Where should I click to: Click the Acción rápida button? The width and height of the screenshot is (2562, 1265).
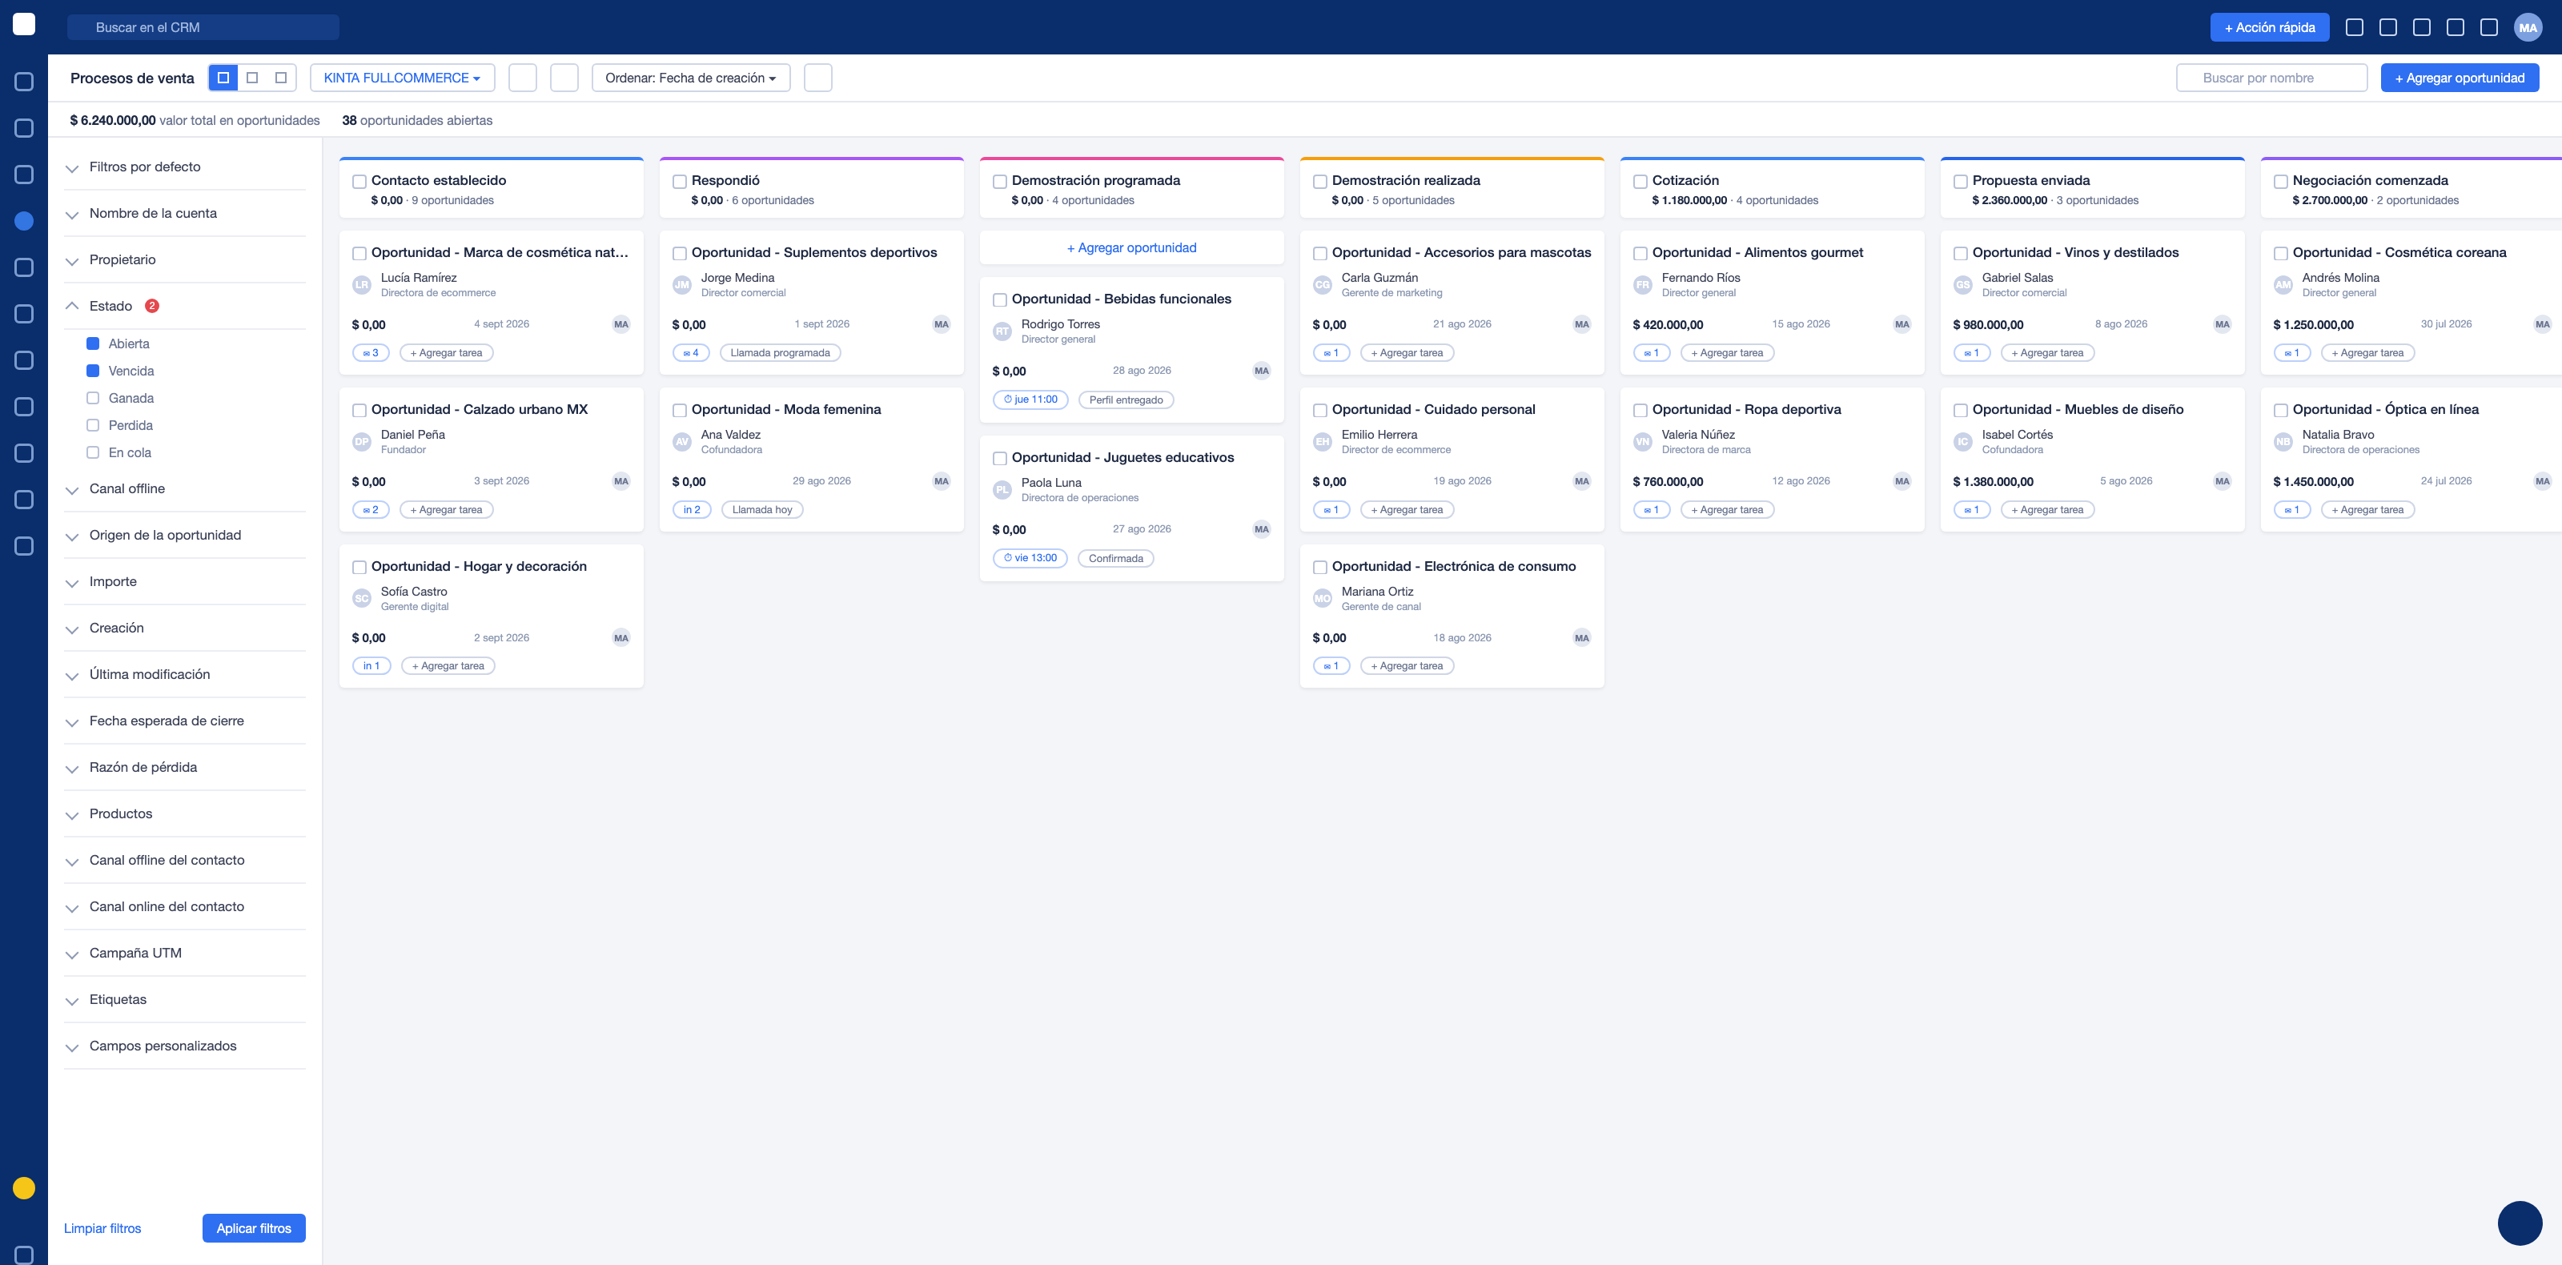pos(2269,27)
